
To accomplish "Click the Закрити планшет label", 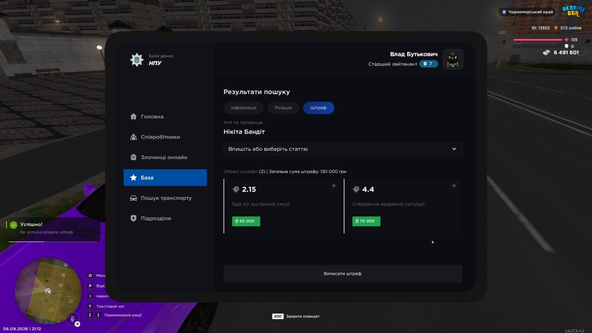I will pyautogui.click(x=303, y=316).
